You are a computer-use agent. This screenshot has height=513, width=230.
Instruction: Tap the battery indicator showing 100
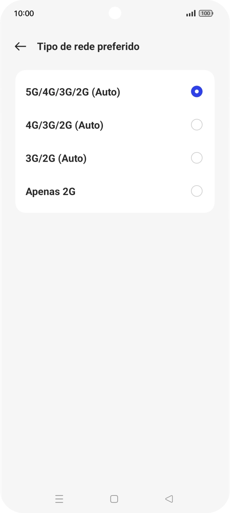(206, 13)
